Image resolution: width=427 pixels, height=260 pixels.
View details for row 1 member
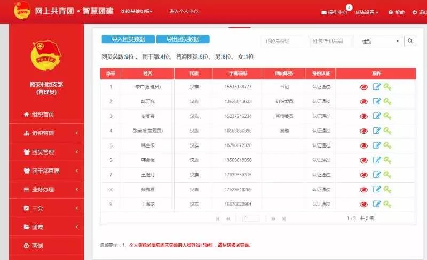pyautogui.click(x=364, y=87)
